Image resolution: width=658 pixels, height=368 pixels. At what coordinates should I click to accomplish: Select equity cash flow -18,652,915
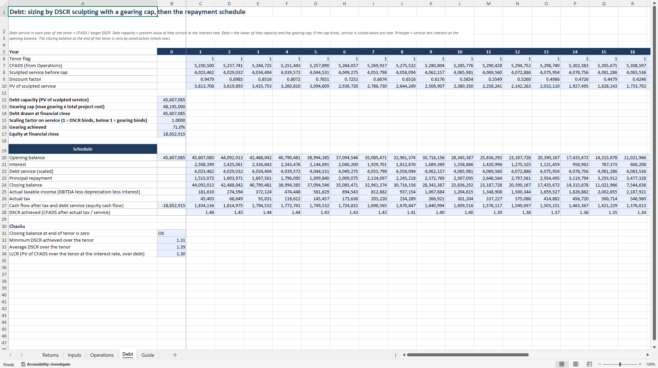[171, 205]
